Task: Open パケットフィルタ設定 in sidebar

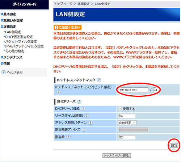Action: click(21, 42)
